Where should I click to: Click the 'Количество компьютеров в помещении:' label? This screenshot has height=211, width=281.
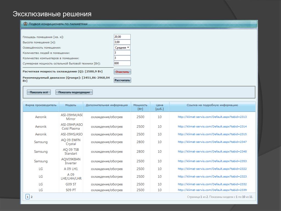51,58
